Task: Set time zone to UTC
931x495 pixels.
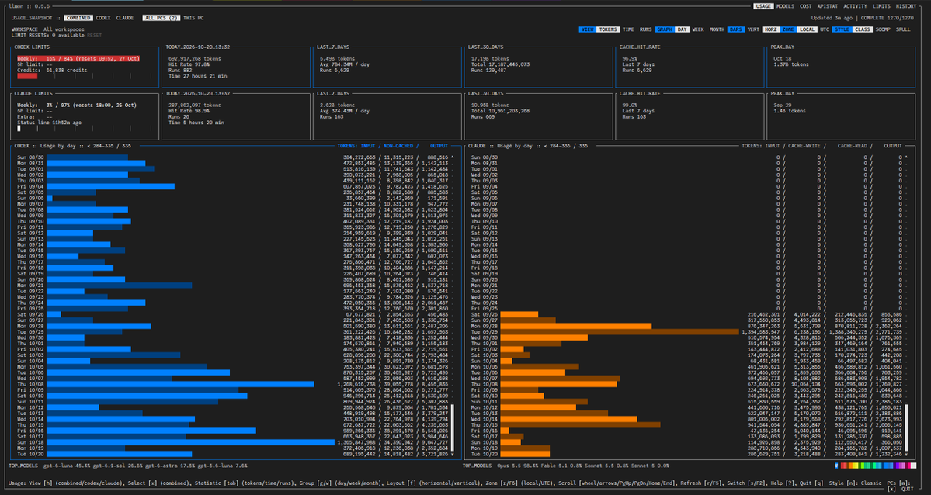Action: click(x=825, y=29)
